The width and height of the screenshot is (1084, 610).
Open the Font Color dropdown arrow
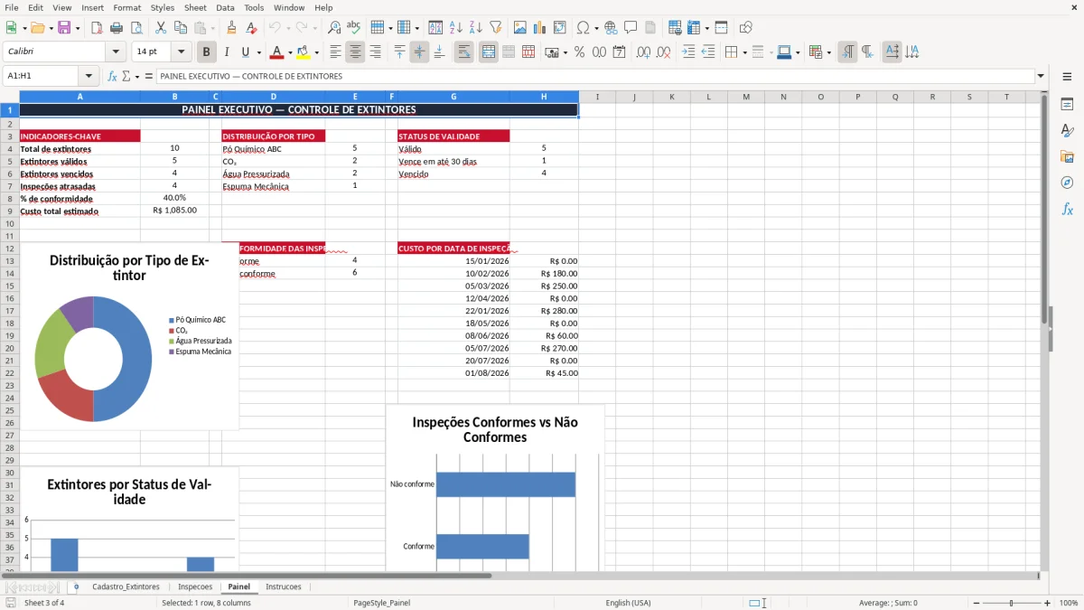pos(290,52)
